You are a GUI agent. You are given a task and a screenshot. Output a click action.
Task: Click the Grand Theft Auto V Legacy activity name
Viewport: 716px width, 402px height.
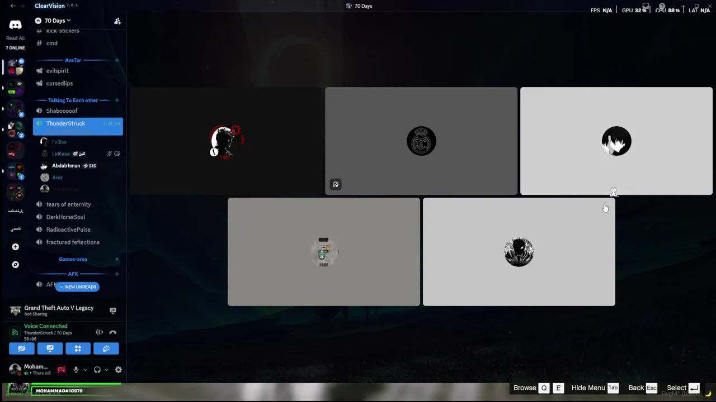coord(59,308)
